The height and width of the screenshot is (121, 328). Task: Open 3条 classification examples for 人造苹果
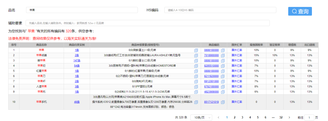point(77,86)
